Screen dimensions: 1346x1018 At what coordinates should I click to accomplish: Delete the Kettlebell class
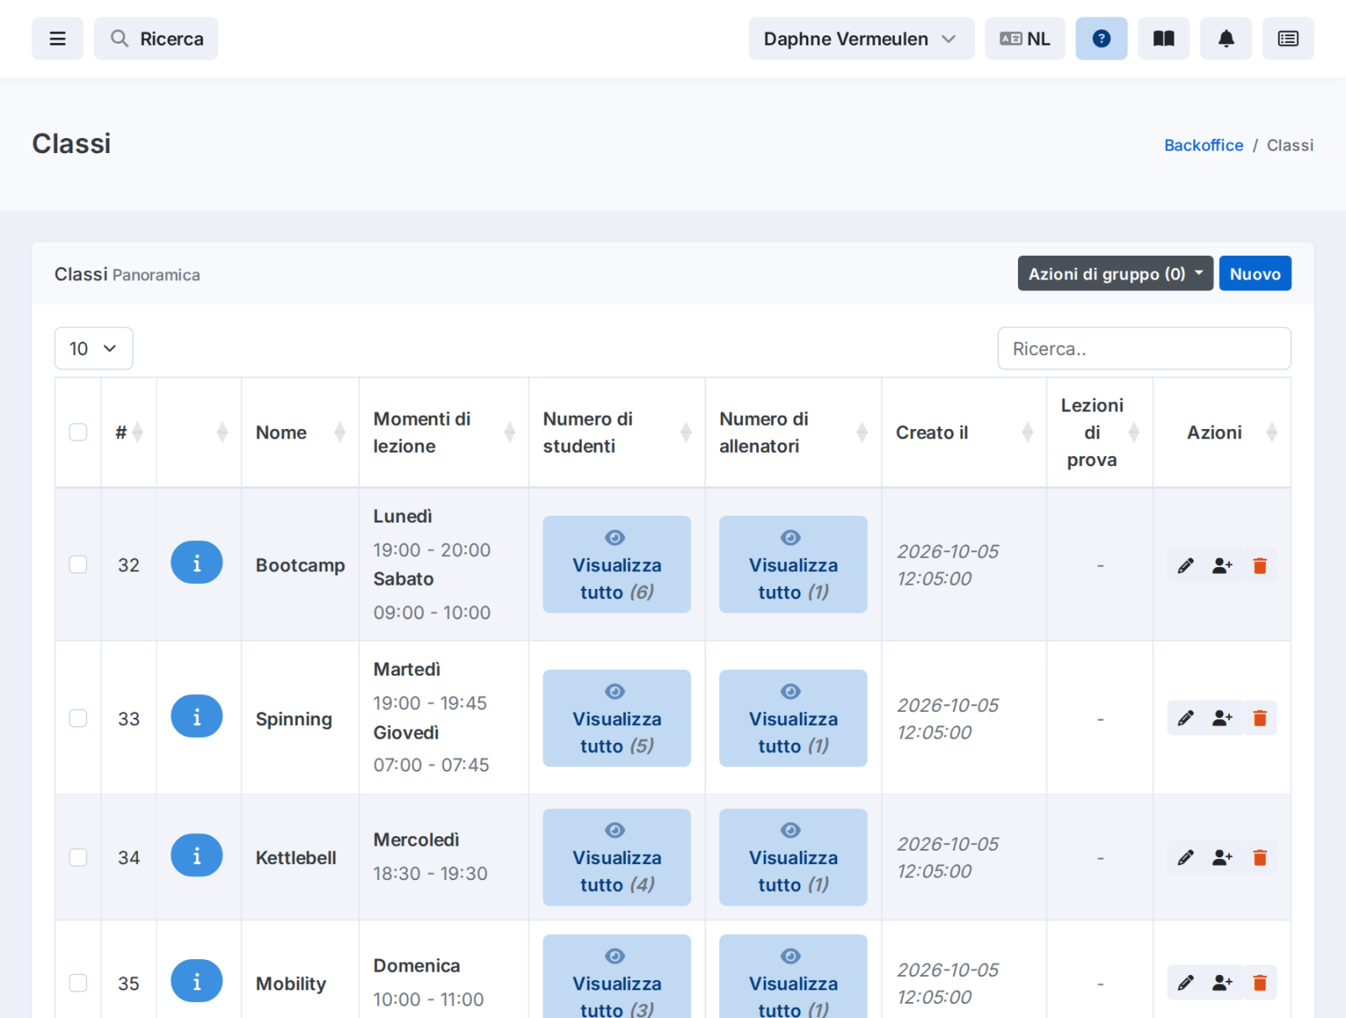1259,857
